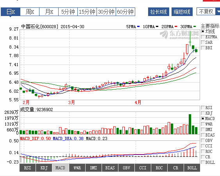Select the 均线 main indicator option
This screenshot has width=220, height=176.
(x=207, y=31)
